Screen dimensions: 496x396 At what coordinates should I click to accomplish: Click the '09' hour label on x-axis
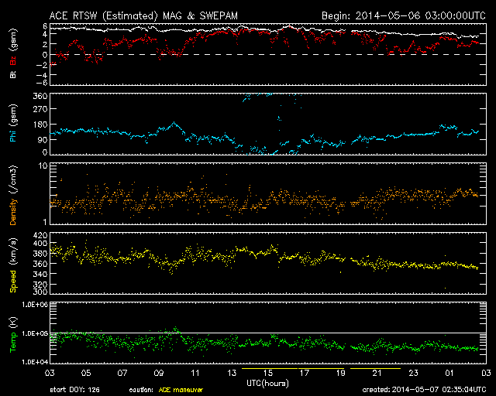tap(159, 374)
